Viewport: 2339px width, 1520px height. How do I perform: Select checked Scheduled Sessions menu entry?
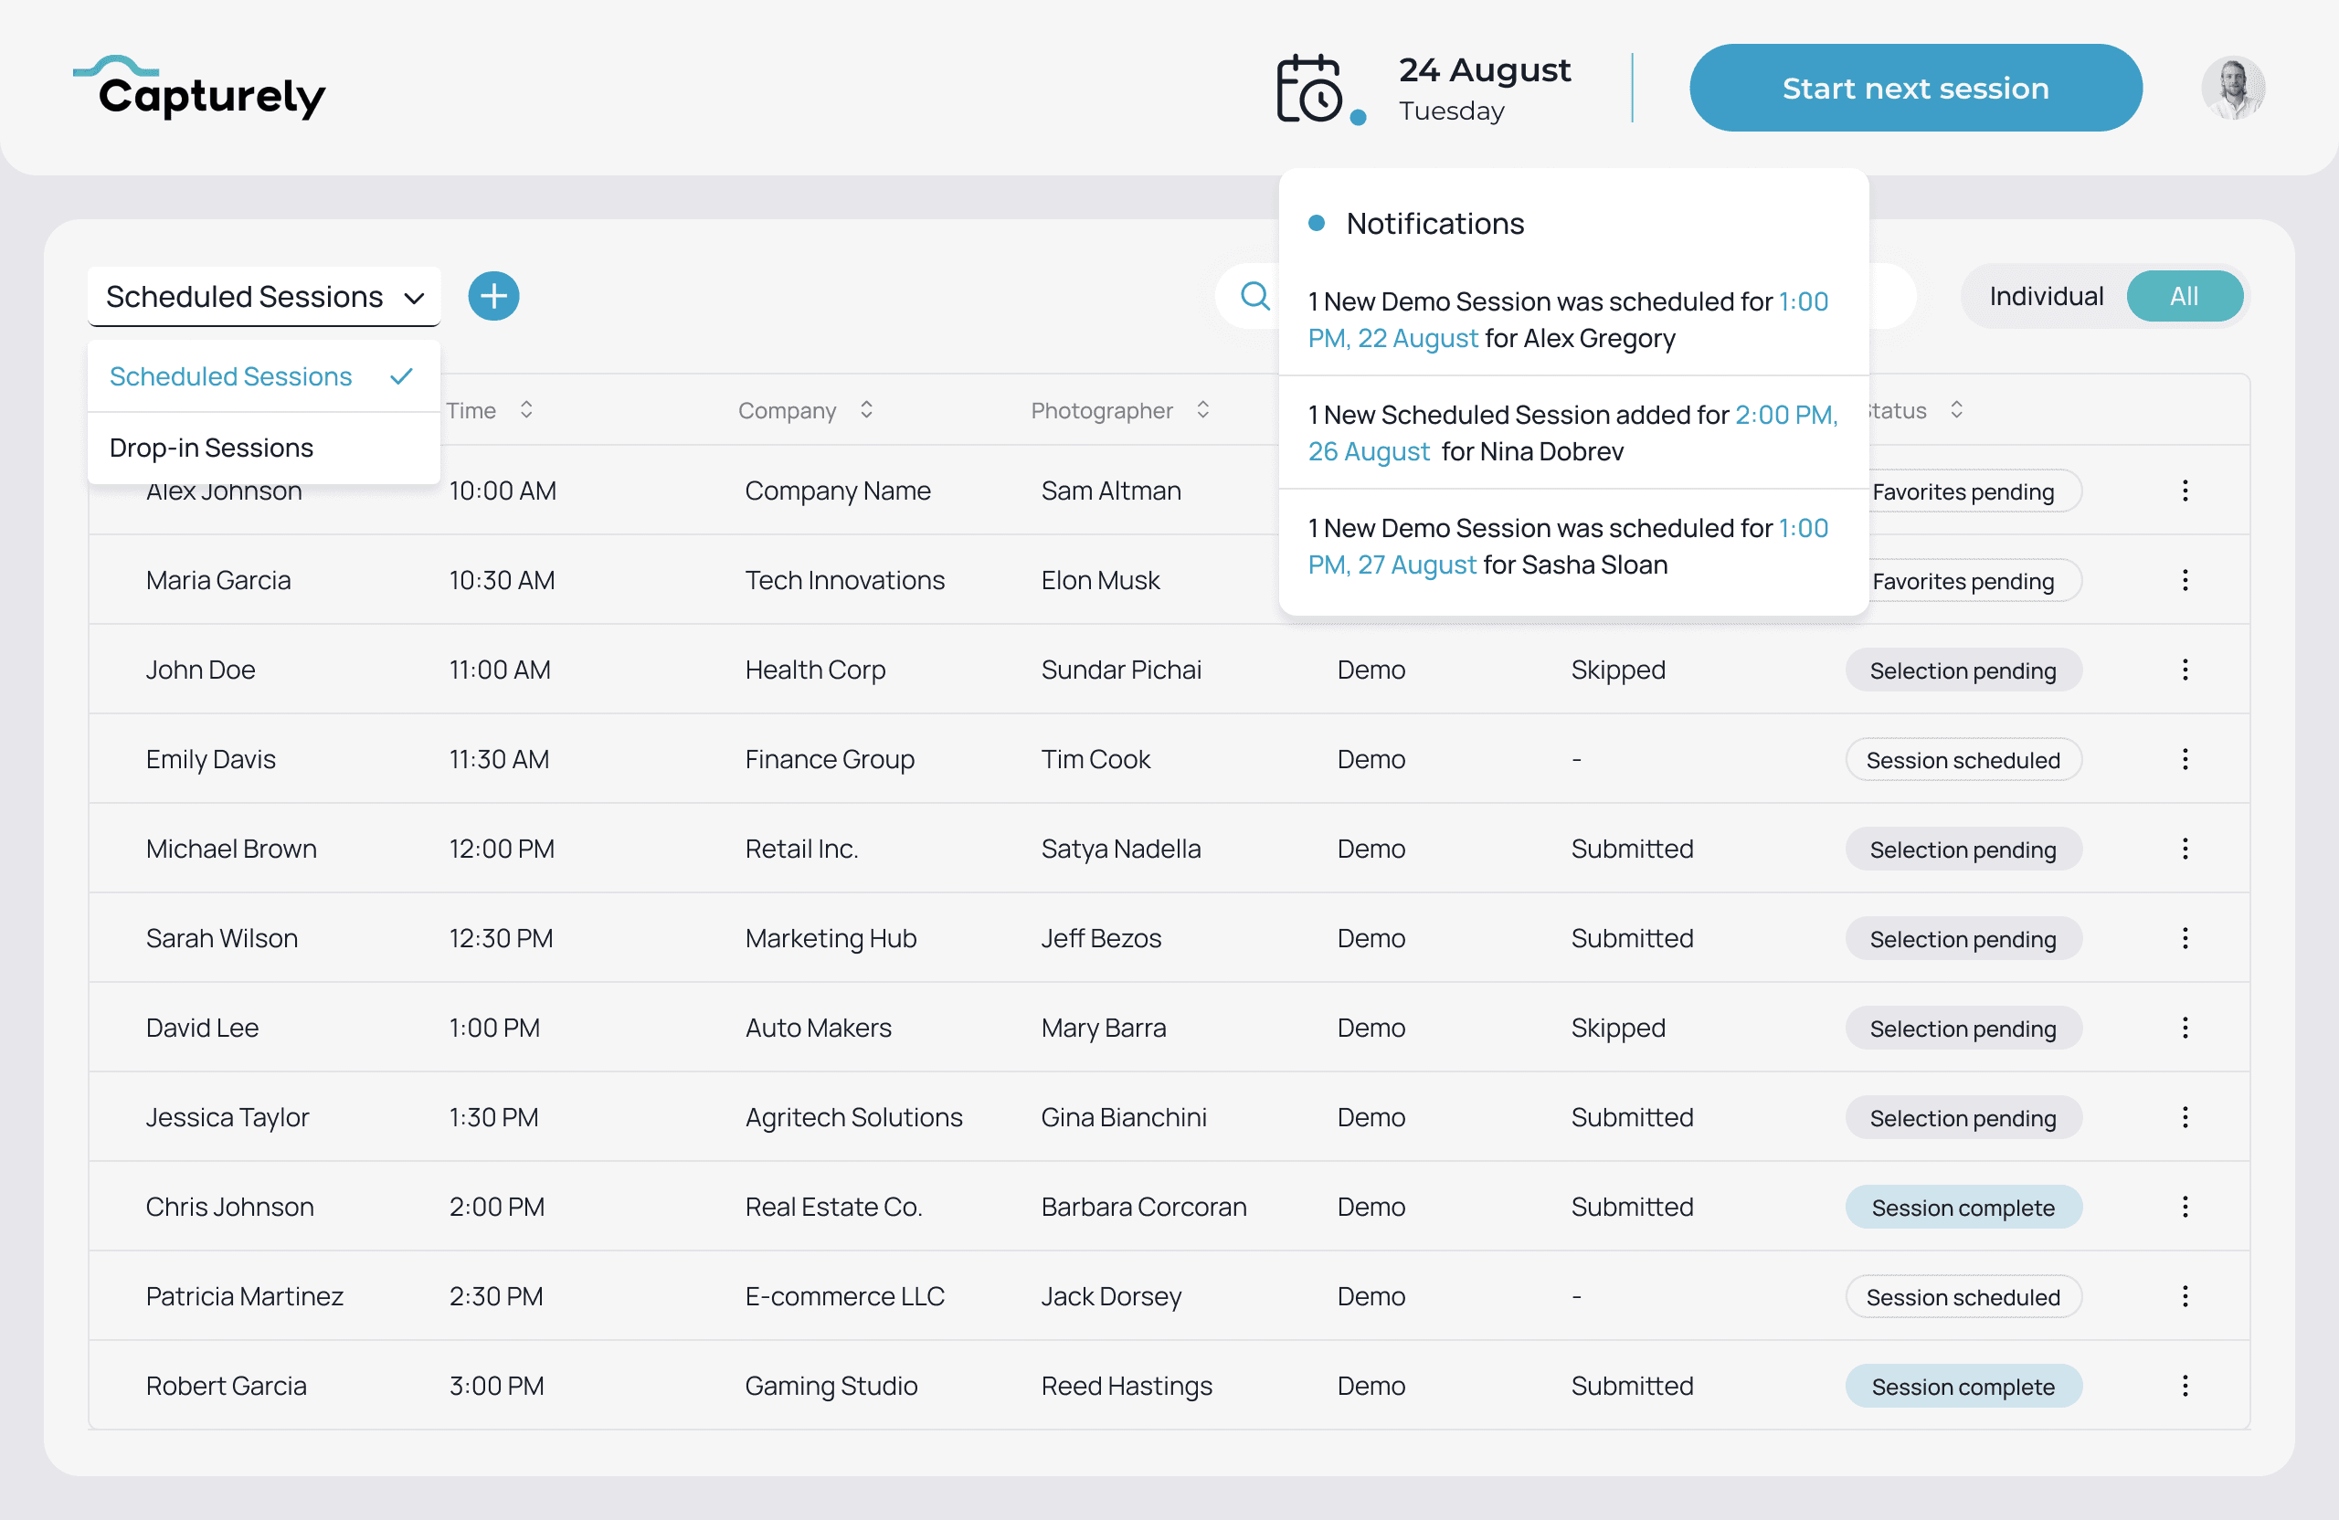231,376
